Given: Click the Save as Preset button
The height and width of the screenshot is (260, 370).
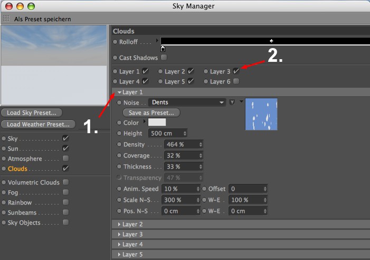Looking at the screenshot, I should click(151, 113).
